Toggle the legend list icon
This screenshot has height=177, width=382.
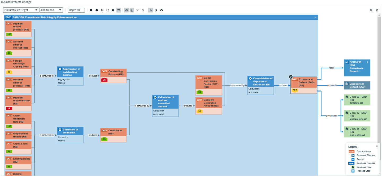[x=119, y=10]
